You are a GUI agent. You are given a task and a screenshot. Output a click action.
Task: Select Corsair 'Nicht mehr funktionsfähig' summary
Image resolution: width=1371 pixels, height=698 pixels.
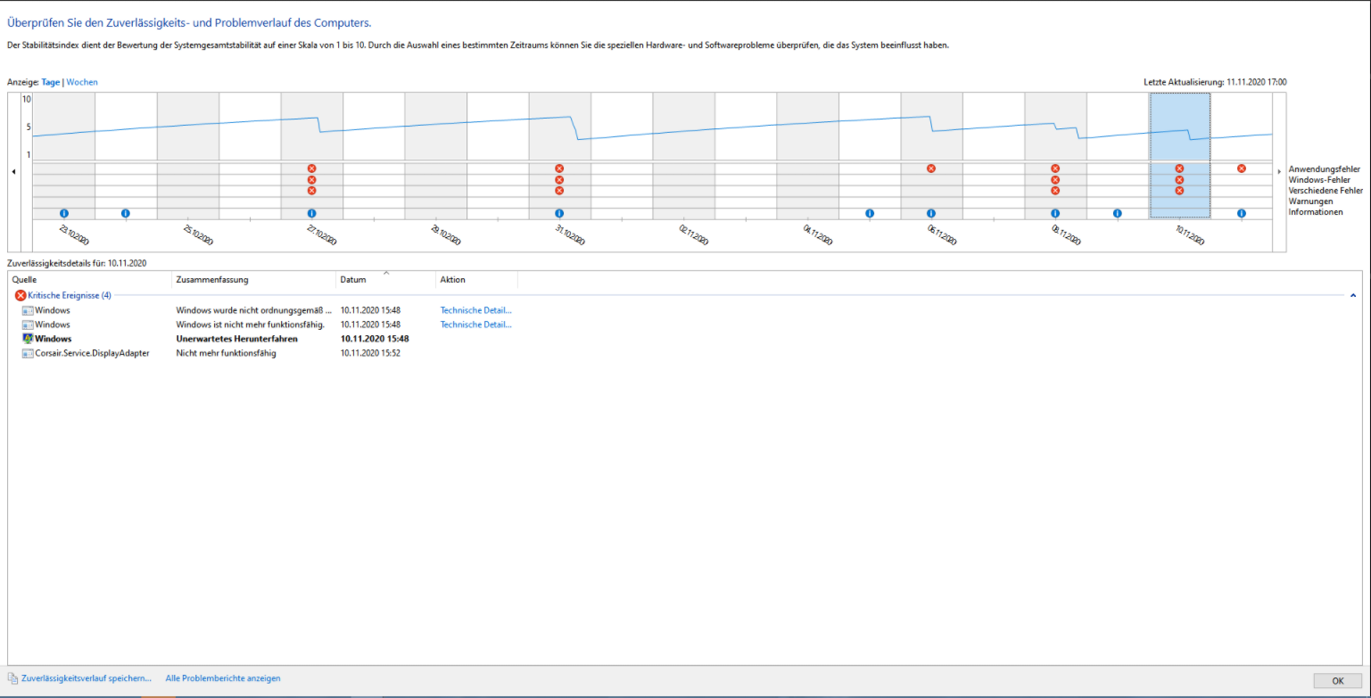(227, 354)
